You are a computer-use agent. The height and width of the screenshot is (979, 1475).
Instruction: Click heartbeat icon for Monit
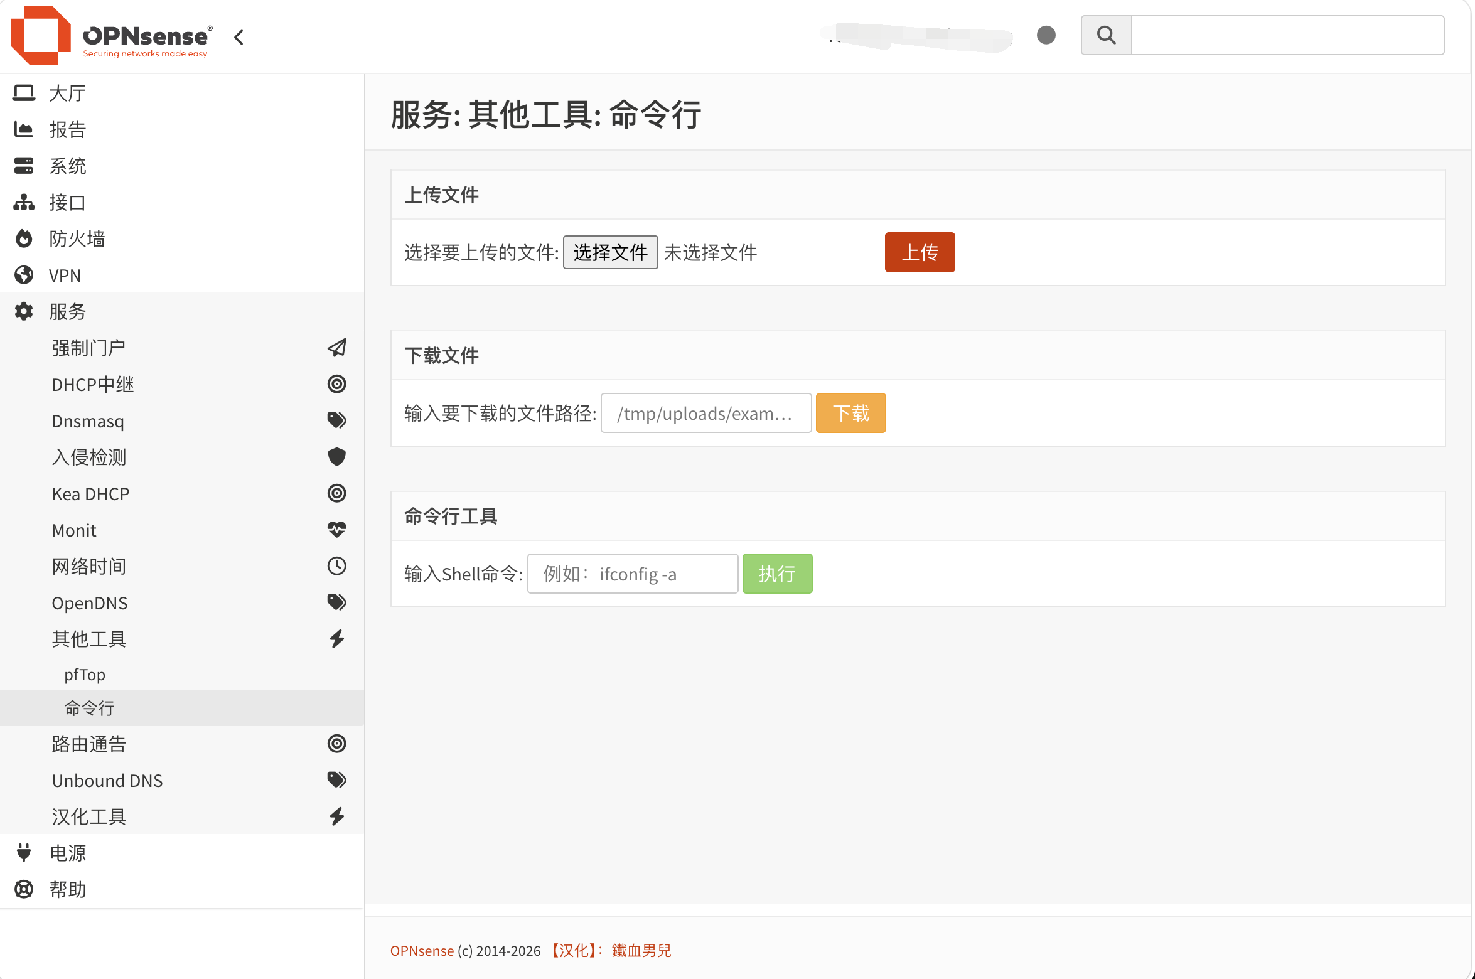point(337,530)
